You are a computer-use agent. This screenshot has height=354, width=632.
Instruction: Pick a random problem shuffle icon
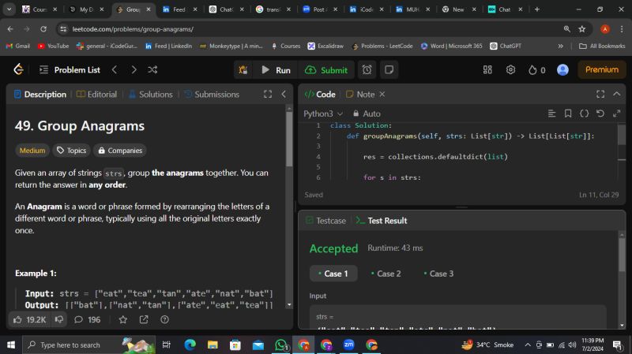pos(152,69)
